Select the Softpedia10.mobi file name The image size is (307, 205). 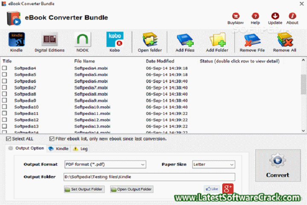[92, 107]
